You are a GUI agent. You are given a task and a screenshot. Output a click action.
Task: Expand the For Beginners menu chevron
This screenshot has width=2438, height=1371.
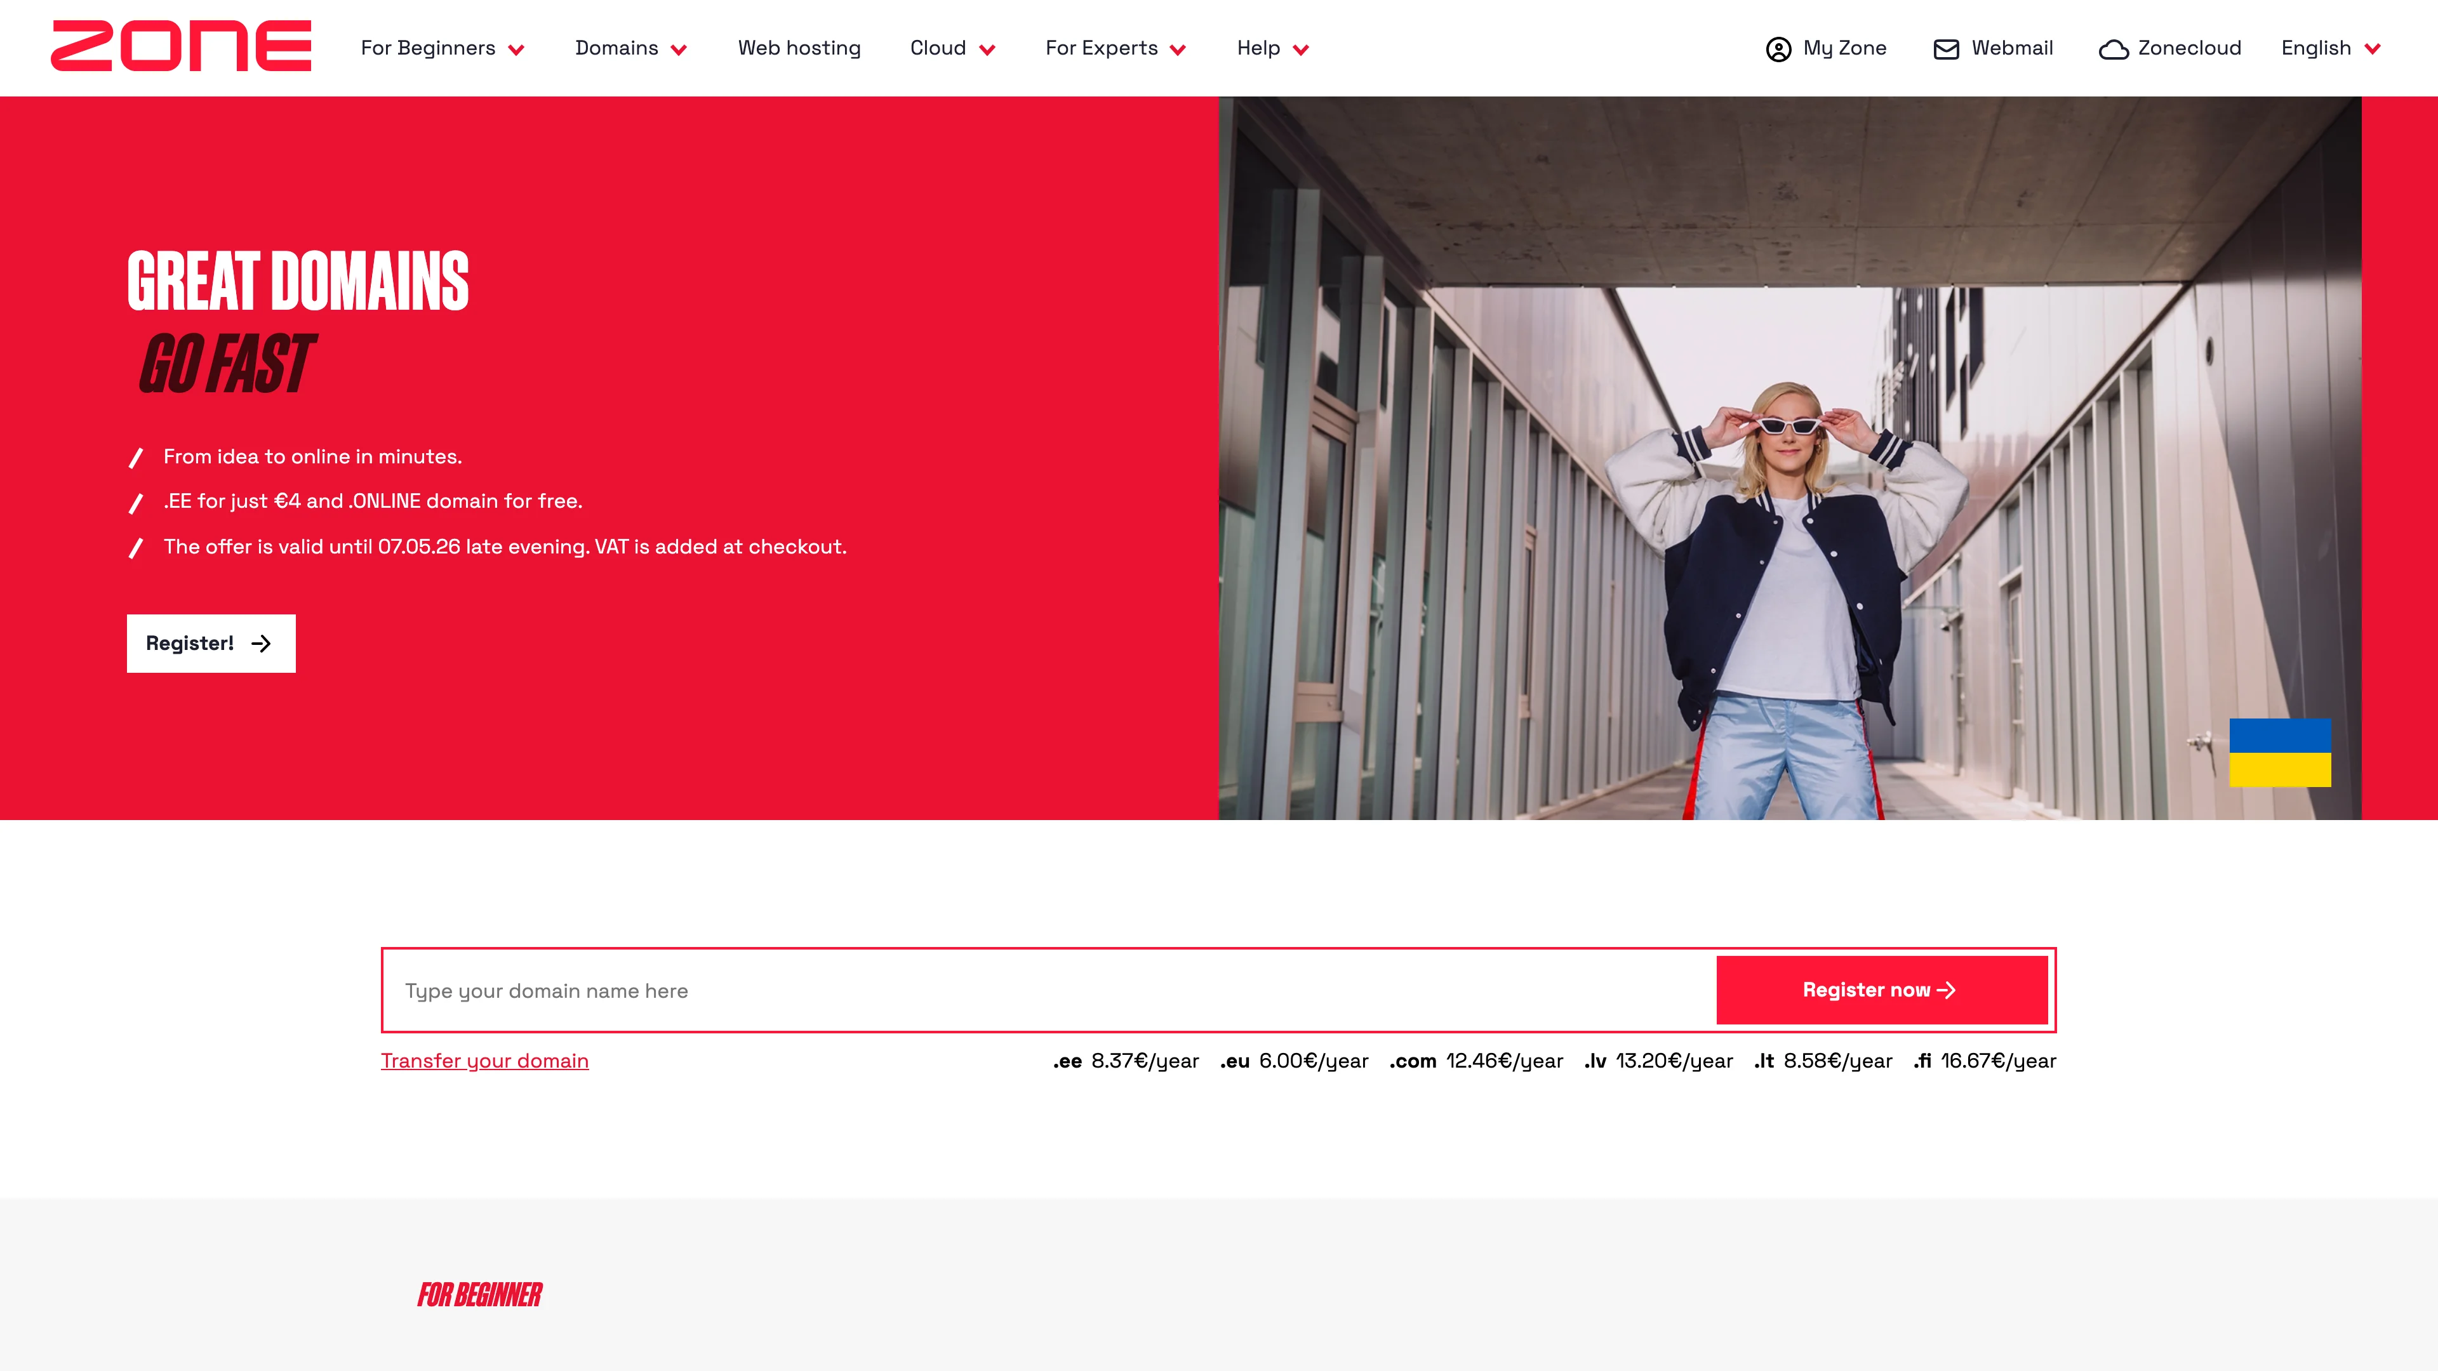click(x=516, y=50)
